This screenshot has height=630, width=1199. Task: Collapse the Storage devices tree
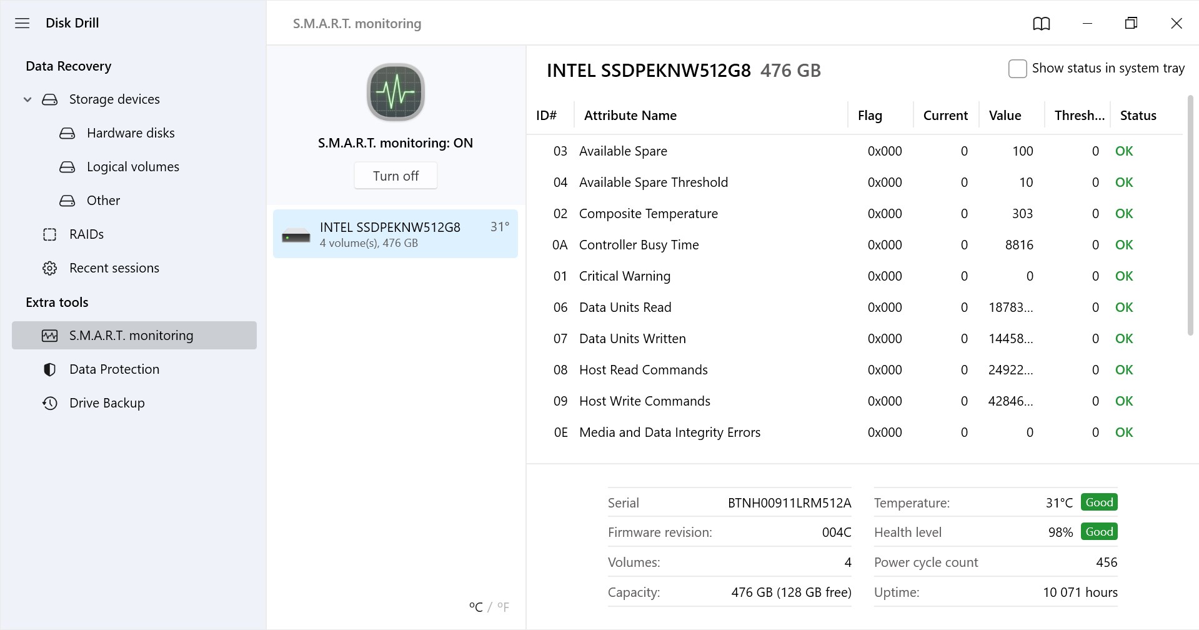point(27,99)
